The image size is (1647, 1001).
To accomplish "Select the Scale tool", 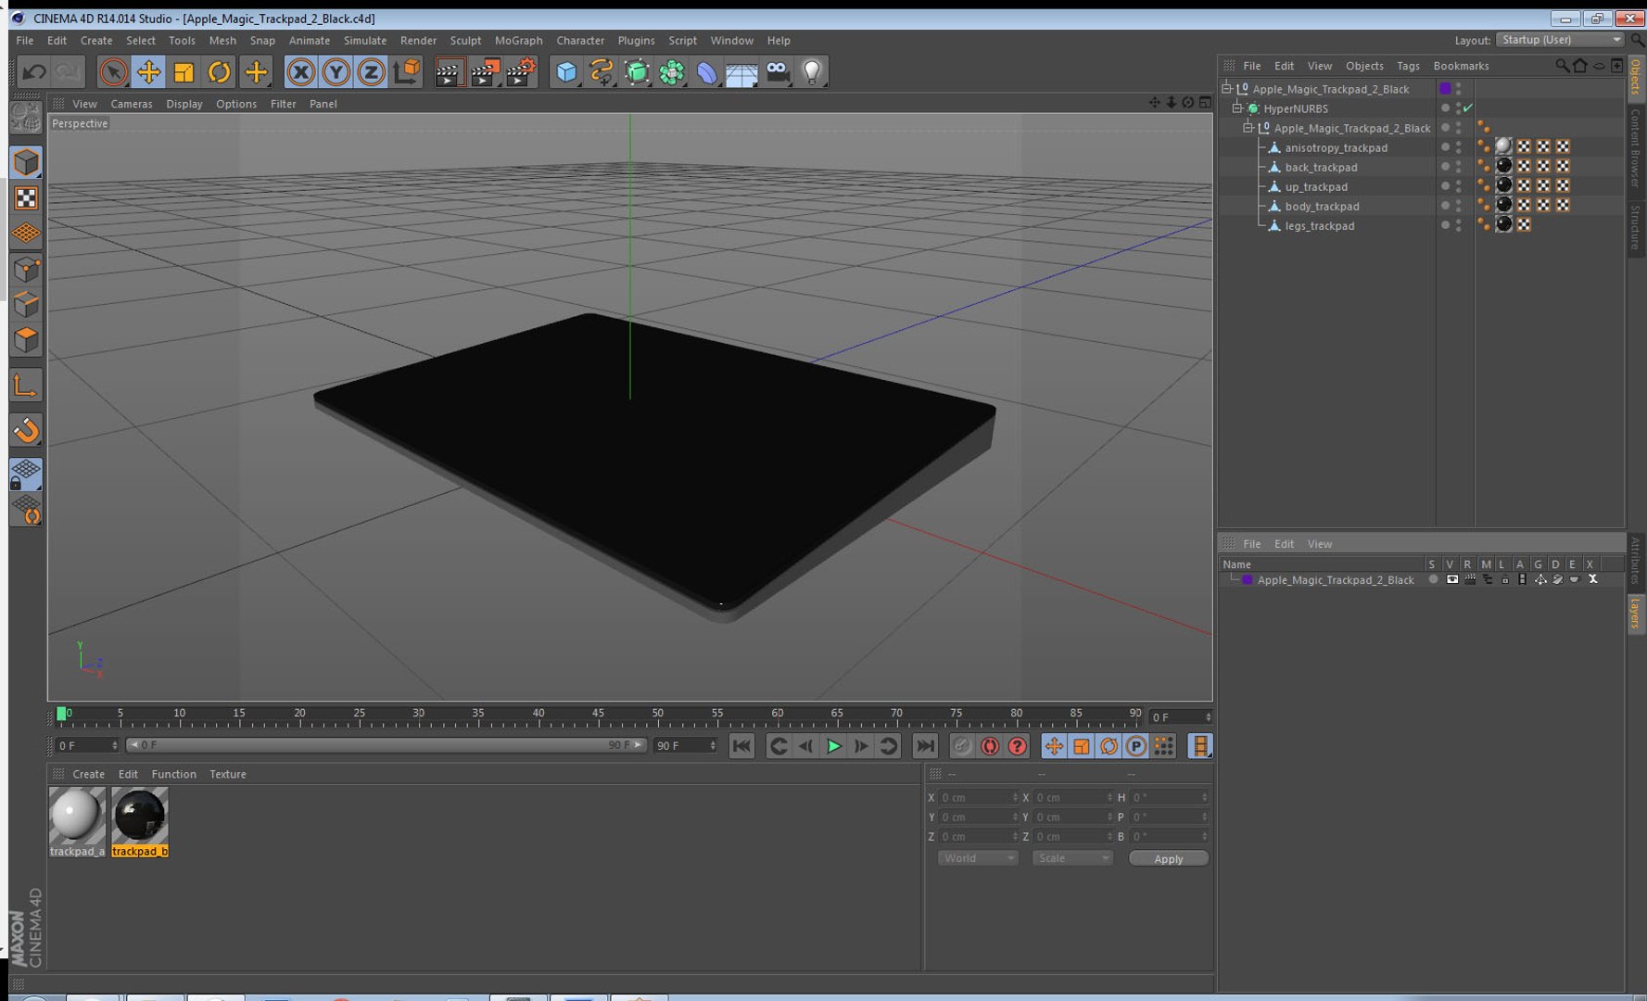I will tap(184, 72).
